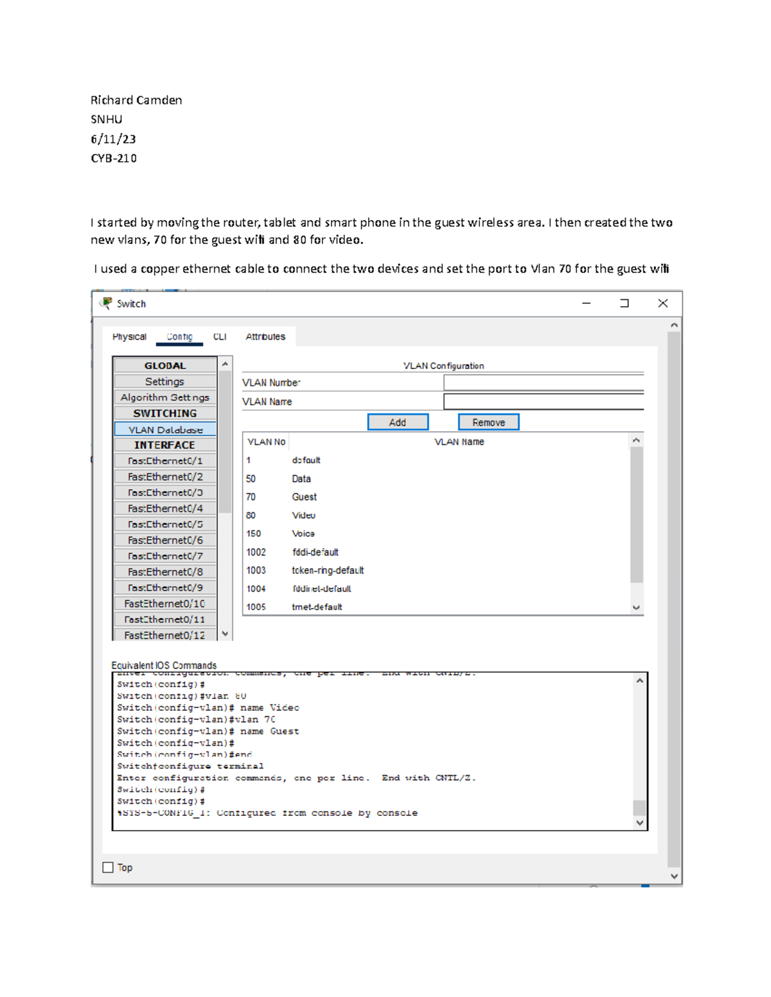Open the Attributes tab

click(x=265, y=336)
